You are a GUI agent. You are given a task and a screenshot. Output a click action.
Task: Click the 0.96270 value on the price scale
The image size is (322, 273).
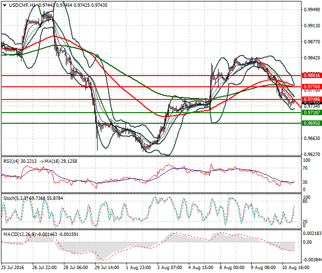click(311, 155)
